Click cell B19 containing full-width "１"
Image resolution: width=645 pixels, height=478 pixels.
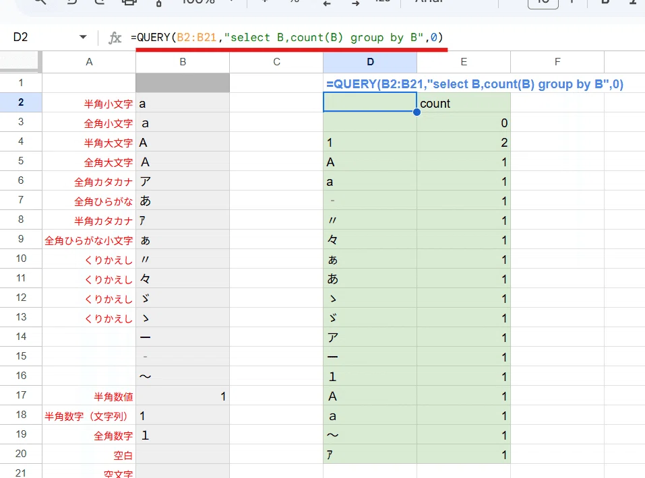(183, 434)
